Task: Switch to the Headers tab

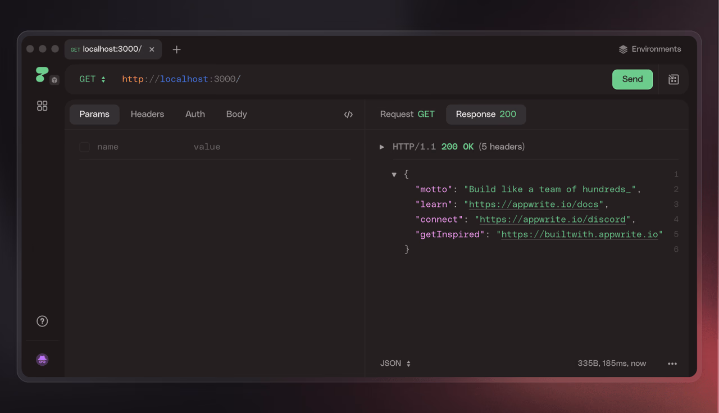Action: tap(147, 114)
